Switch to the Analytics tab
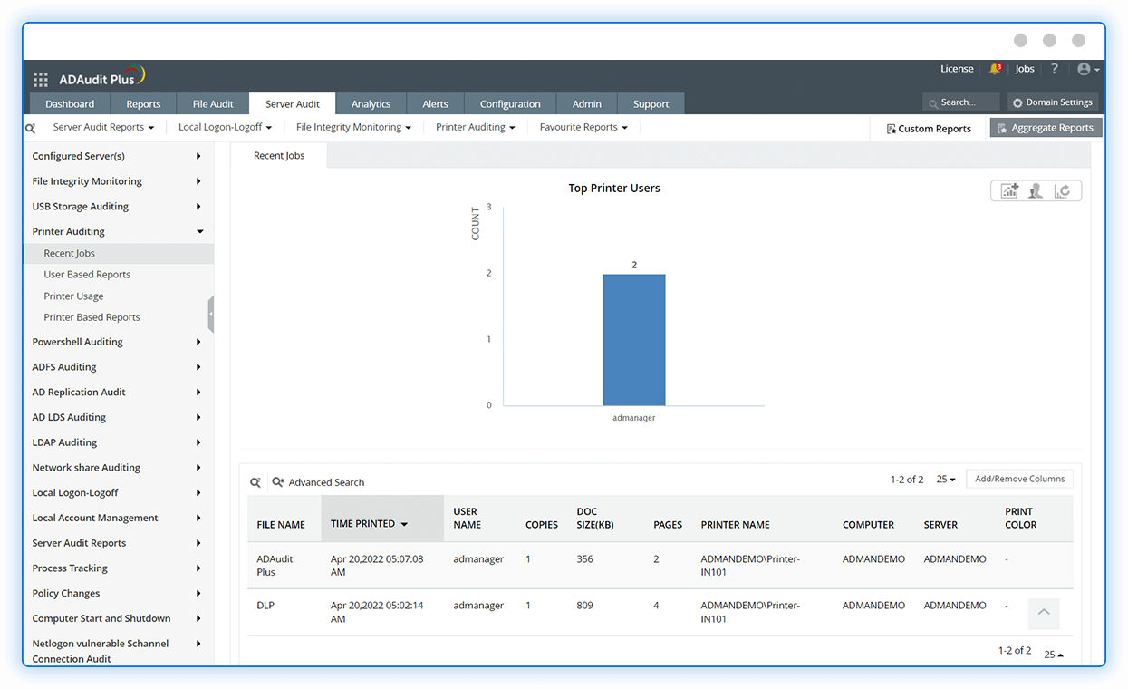This screenshot has width=1128, height=689. point(371,103)
